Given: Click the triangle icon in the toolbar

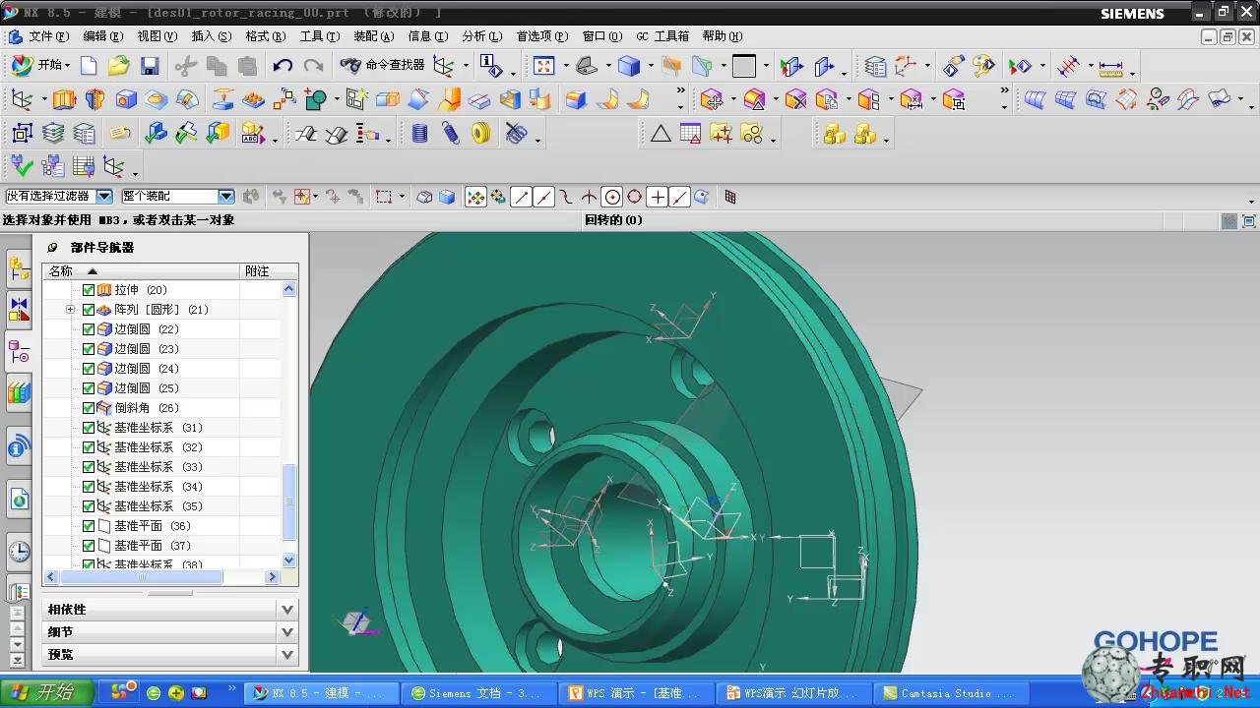Looking at the screenshot, I should coord(661,133).
